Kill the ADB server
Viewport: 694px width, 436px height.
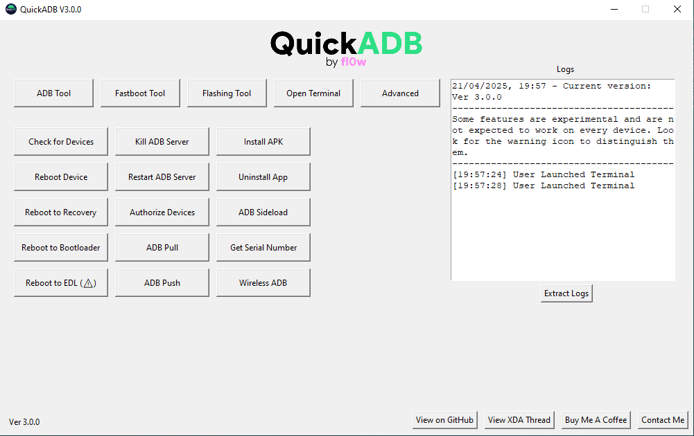[x=162, y=141]
